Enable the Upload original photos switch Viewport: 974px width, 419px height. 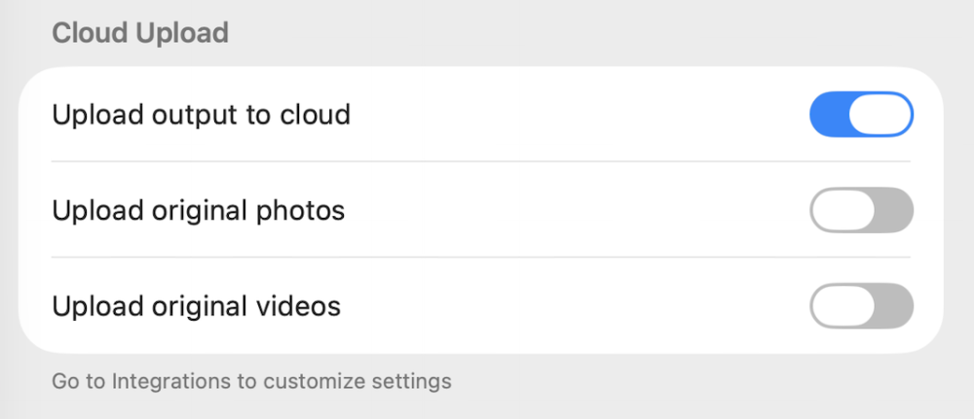pyautogui.click(x=861, y=210)
